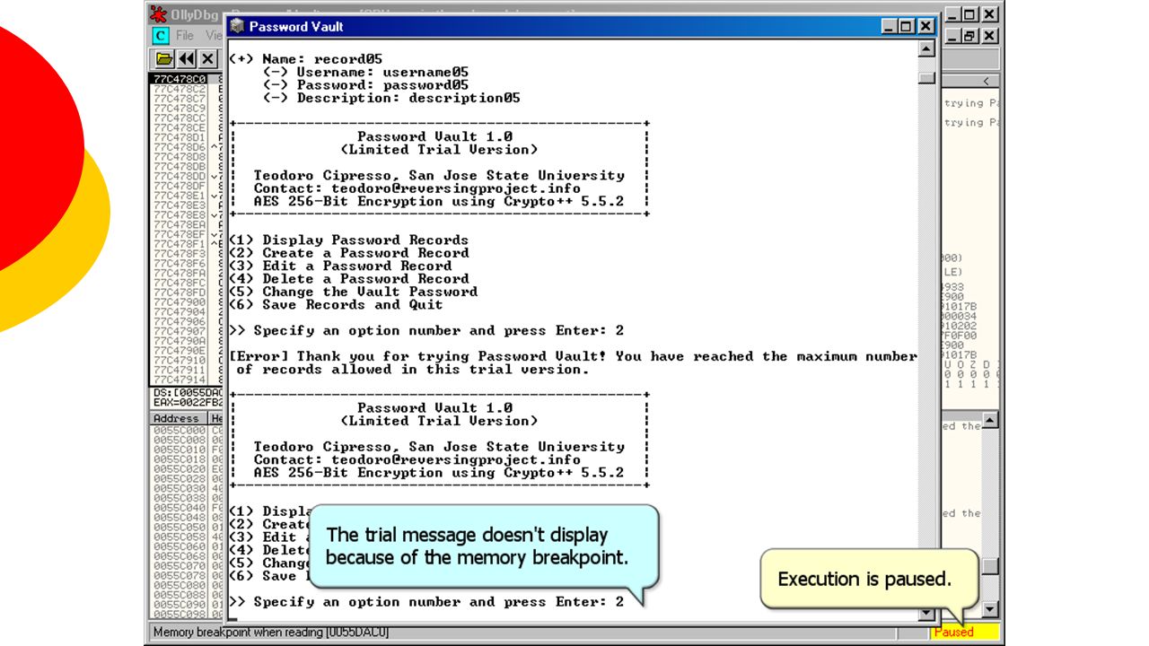Click the registers pane left chevron header
The image size is (1149, 646).
(986, 81)
